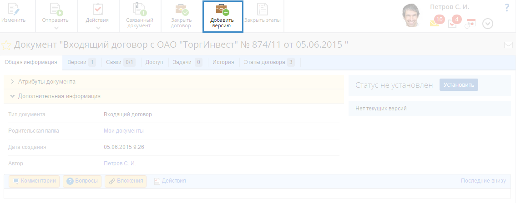Click the Статус не установлен text
Image resolution: width=516 pixels, height=203 pixels.
point(394,85)
